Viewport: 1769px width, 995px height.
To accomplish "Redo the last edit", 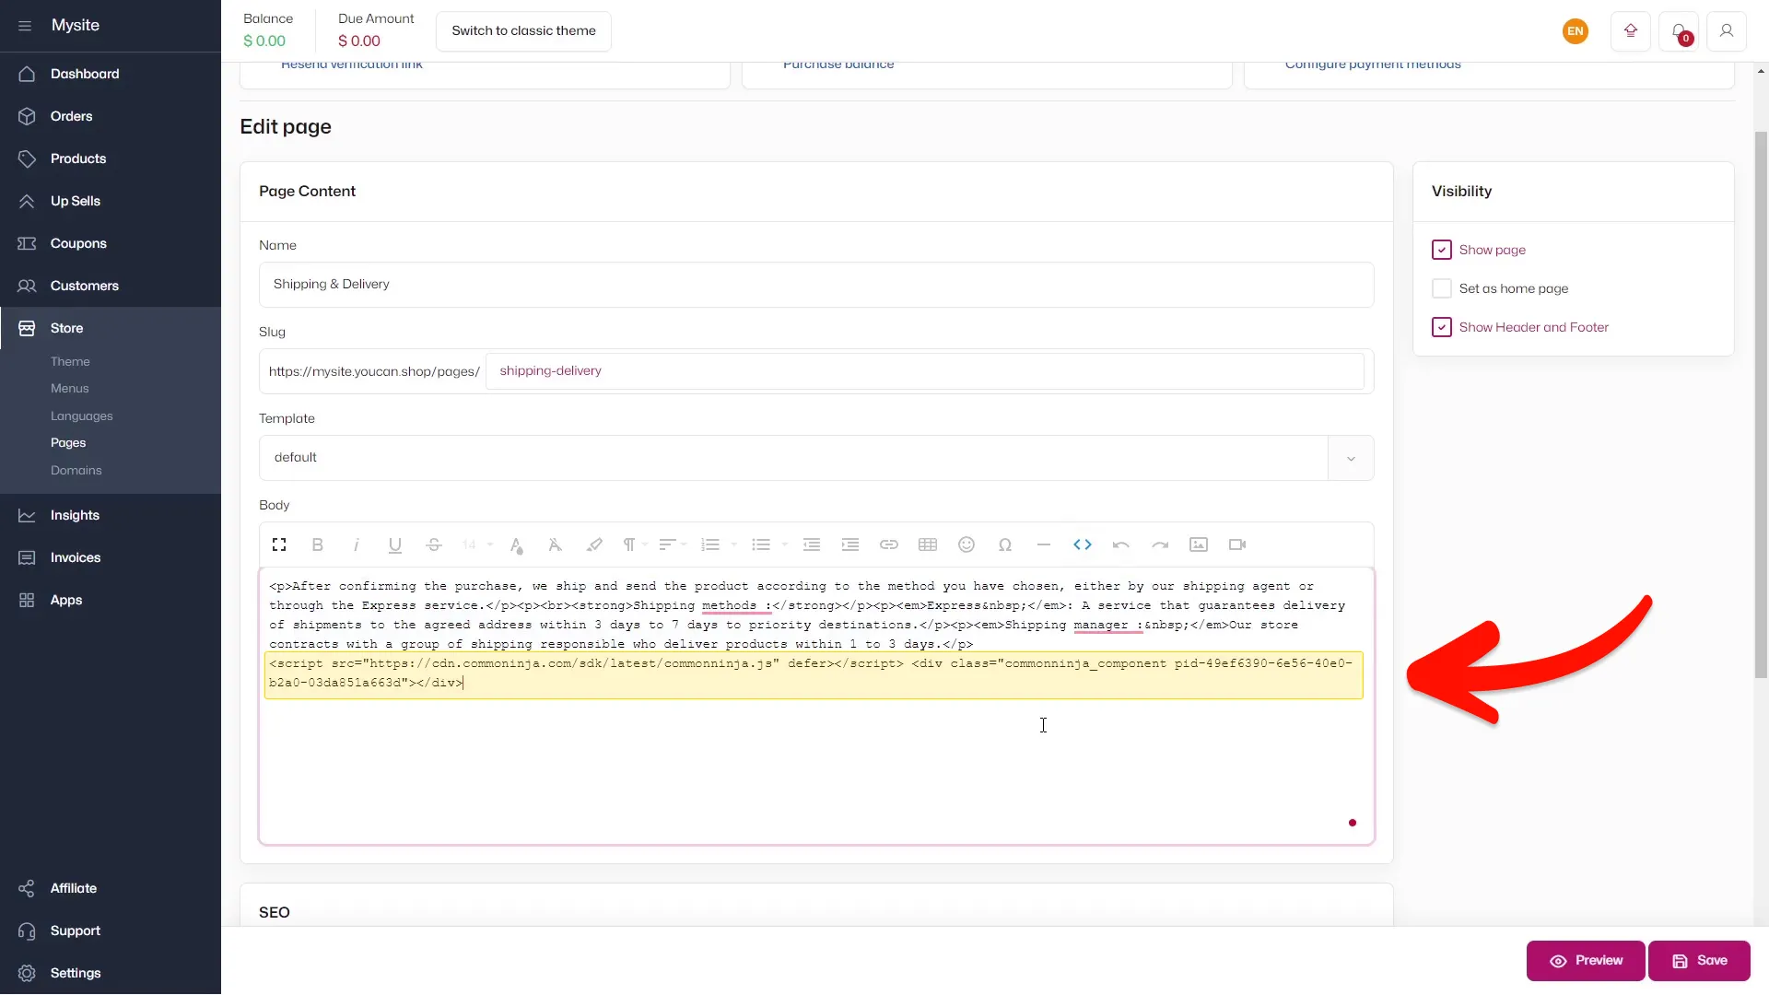I will click(1160, 544).
